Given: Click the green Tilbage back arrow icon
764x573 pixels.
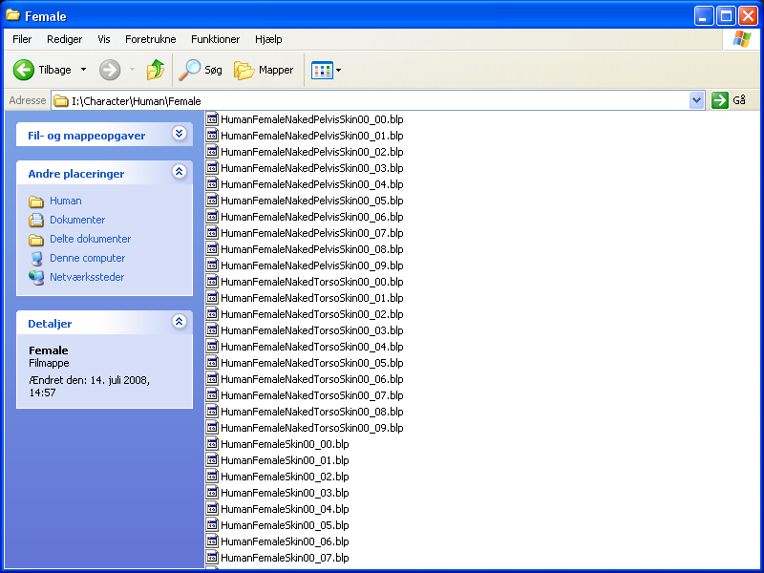Looking at the screenshot, I should tap(23, 70).
